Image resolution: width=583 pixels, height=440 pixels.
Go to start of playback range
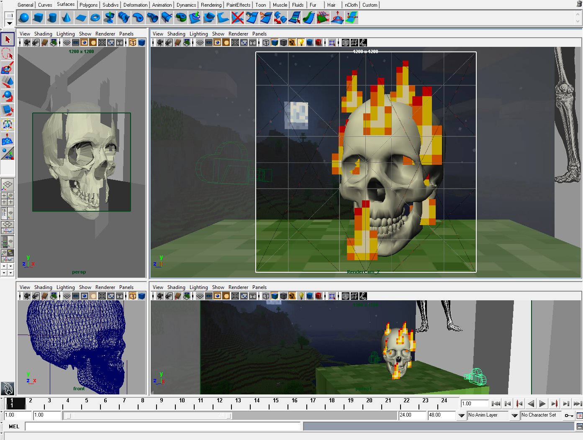point(496,403)
